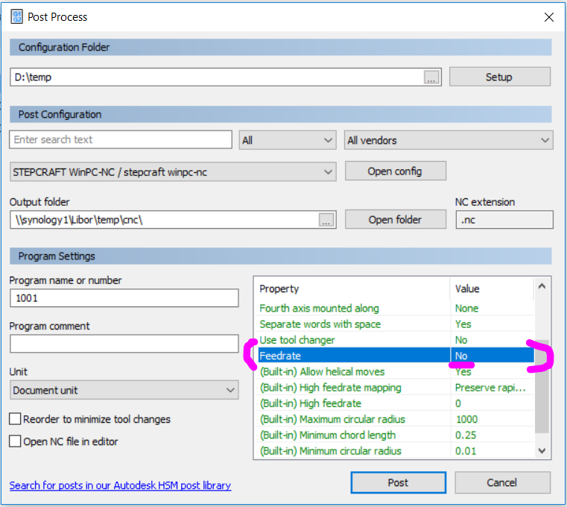This screenshot has height=507, width=567.
Task: Enable Reorder to minimize tool changes
Action: click(16, 420)
